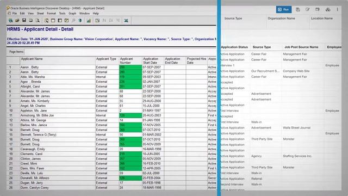This screenshot has width=348, height=196.
Task: Open the Help menu
Action: click(96, 13)
